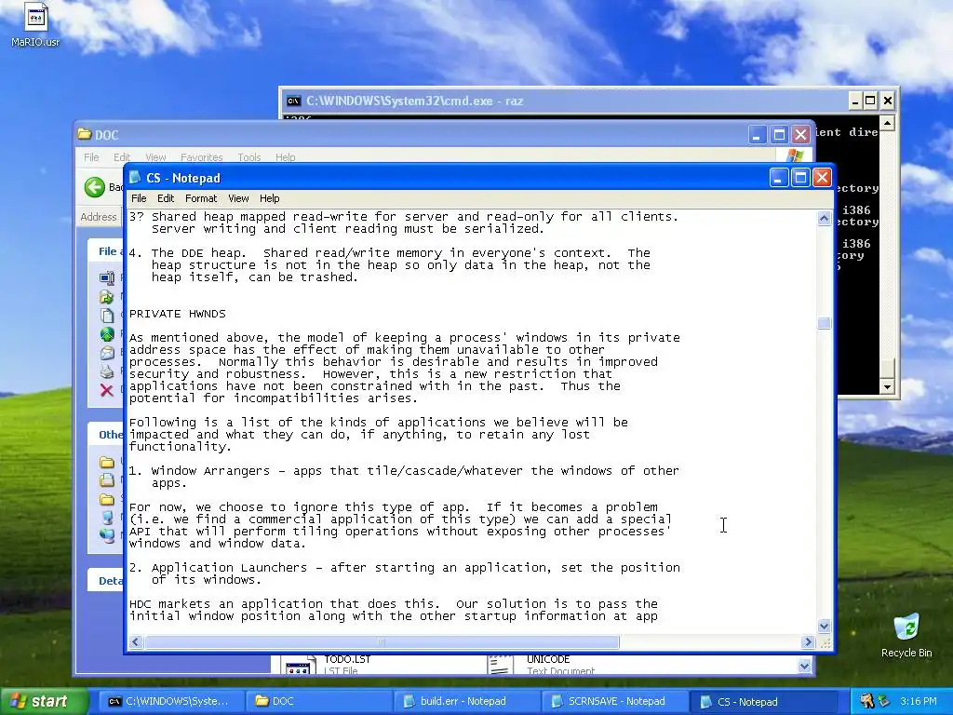This screenshot has width=953, height=715.
Task: Click the Copy file icon in DOC task pane
Action: click(107, 316)
